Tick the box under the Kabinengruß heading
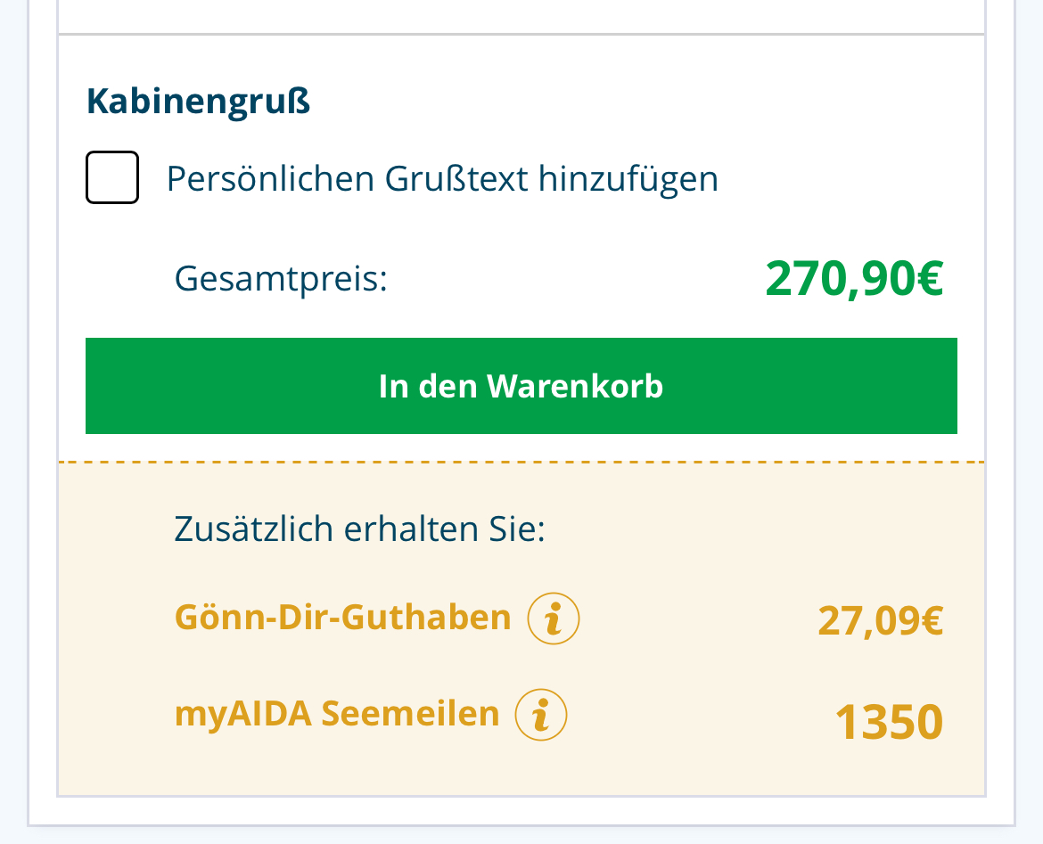 [x=112, y=177]
